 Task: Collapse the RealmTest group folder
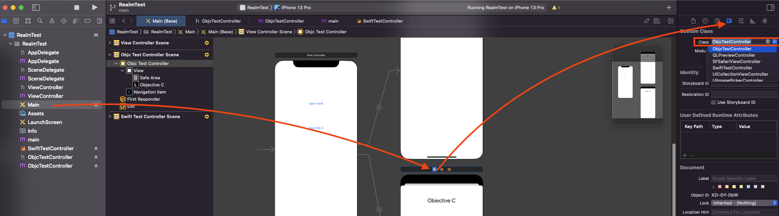click(x=11, y=44)
